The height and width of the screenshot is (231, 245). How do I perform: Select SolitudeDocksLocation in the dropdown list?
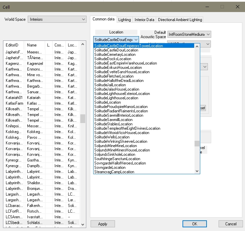(113, 59)
